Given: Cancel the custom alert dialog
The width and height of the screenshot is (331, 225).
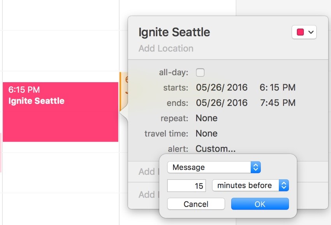Looking at the screenshot, I should (196, 204).
